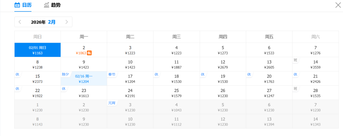Select February 2 lowest price ¥1063

tap(84, 50)
